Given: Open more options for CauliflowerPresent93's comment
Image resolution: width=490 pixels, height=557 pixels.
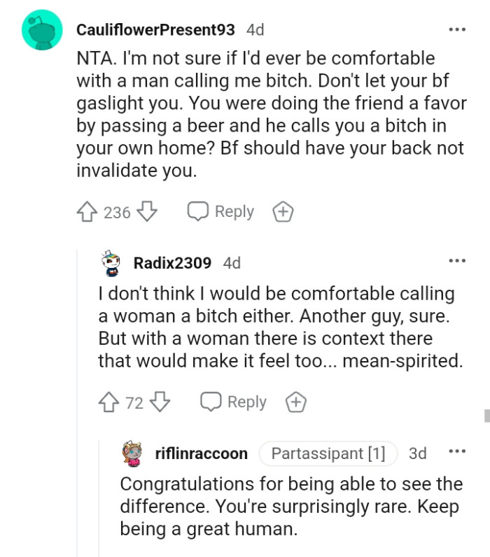Looking at the screenshot, I should pyautogui.click(x=456, y=30).
